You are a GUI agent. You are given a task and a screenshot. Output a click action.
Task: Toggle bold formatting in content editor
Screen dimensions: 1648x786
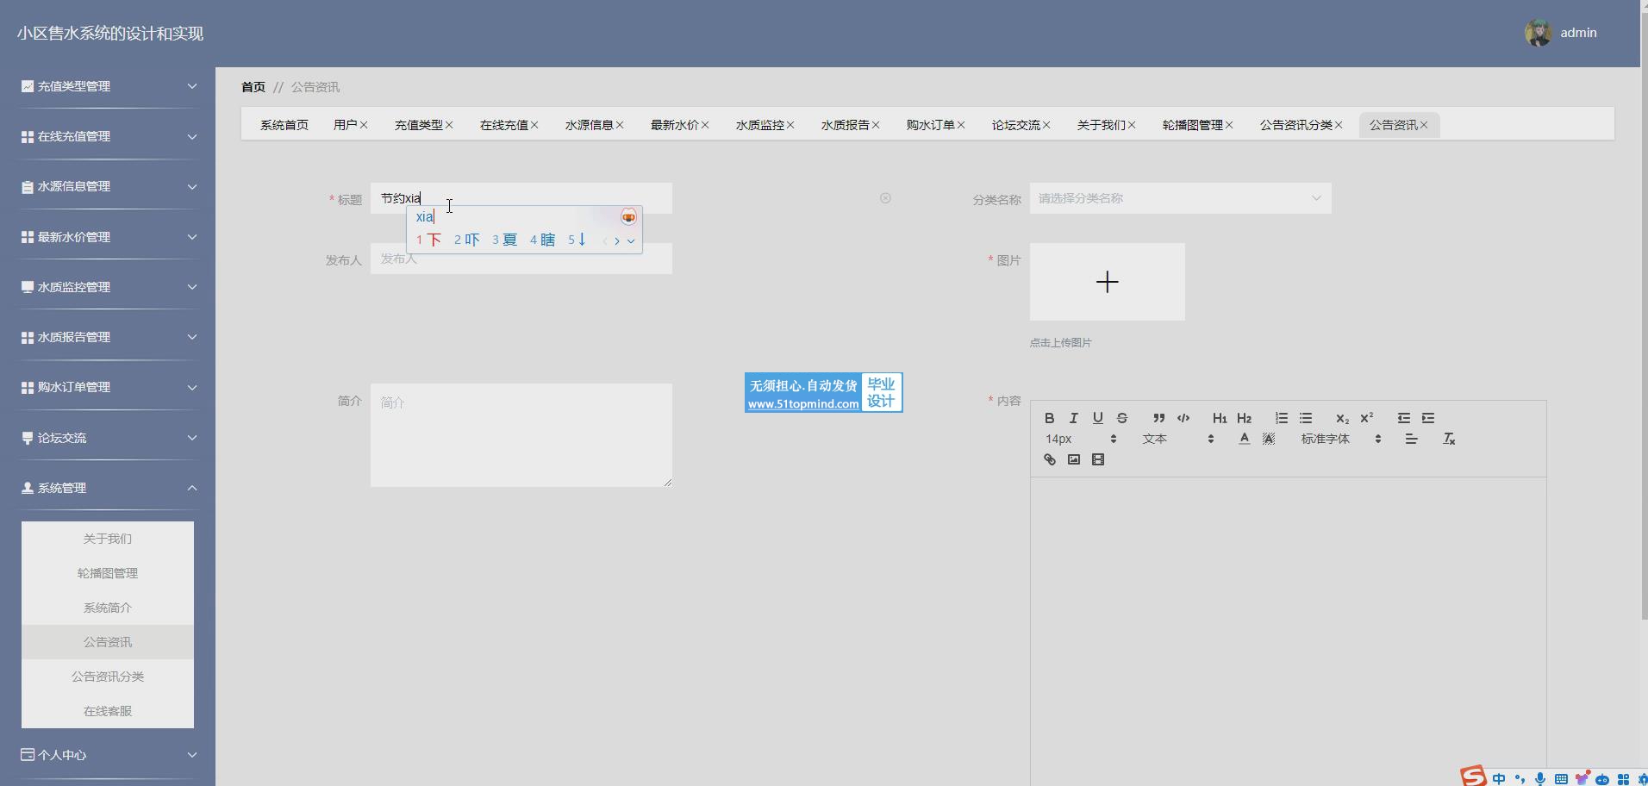pos(1049,418)
